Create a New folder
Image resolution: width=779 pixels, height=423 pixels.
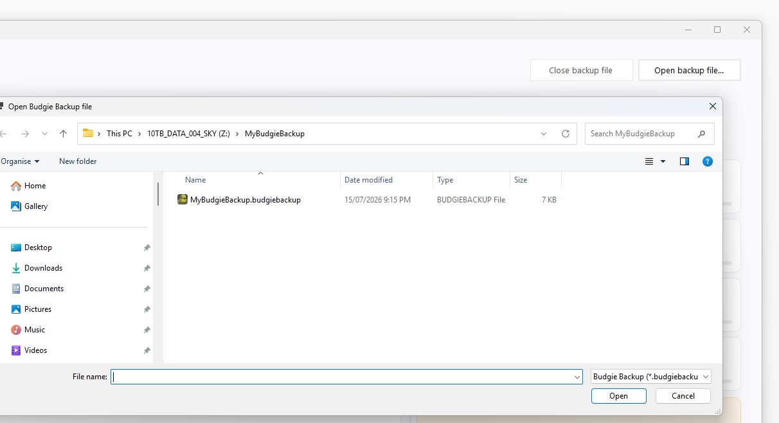78,161
